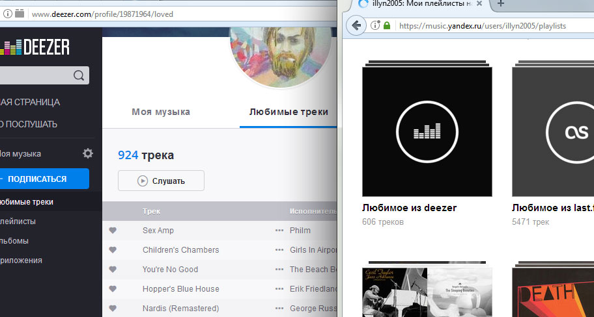
Task: Open Приложения in Deezer sidebar
Action: click(21, 260)
